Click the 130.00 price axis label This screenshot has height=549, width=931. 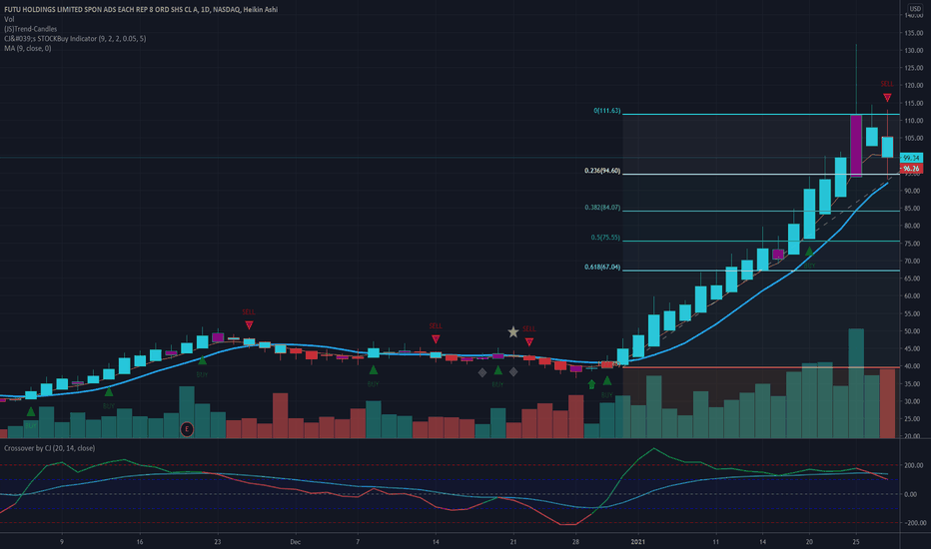tap(913, 51)
